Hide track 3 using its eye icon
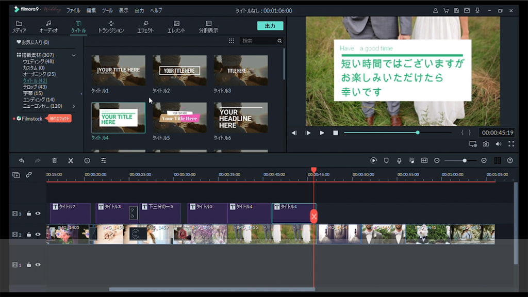The height and width of the screenshot is (297, 528). tap(38, 213)
